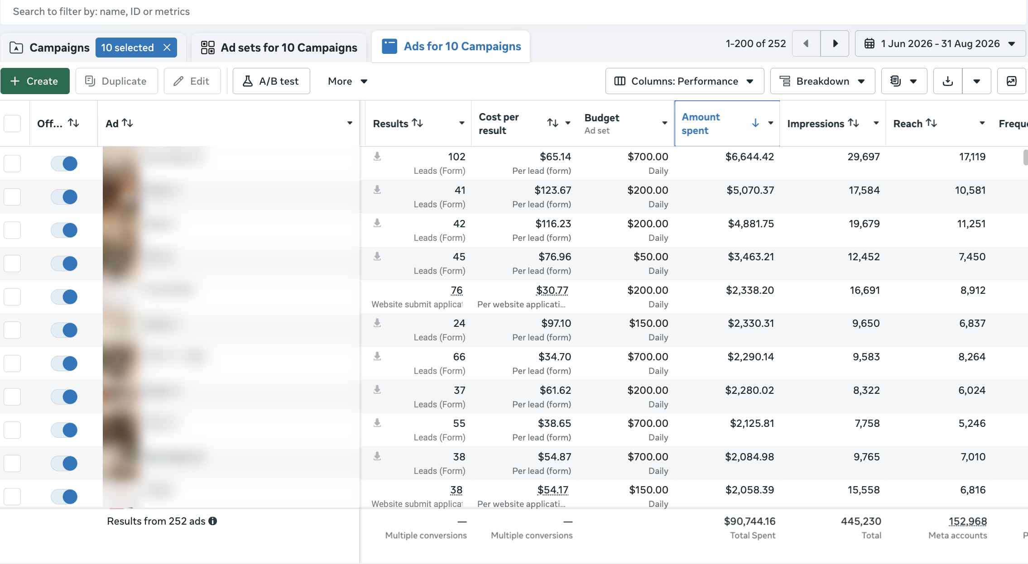Select Ads for 10 Campaigns tab
The image size is (1028, 564).
[451, 46]
